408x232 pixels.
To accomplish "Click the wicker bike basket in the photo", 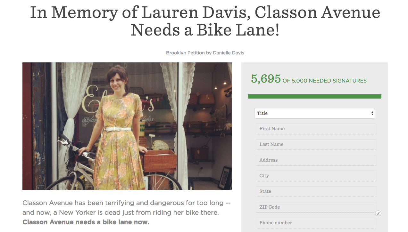I will click(159, 161).
